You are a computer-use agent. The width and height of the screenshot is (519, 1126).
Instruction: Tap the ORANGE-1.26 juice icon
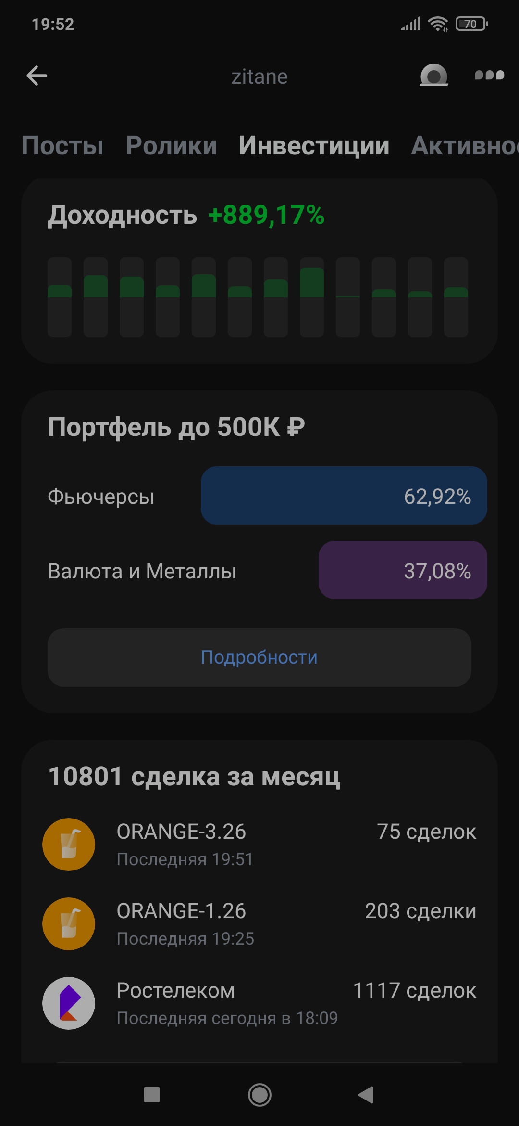[x=69, y=924]
